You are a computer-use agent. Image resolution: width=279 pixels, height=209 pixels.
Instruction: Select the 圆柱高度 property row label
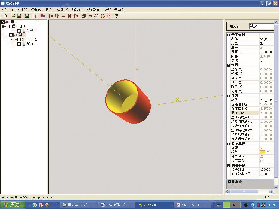coord(238,113)
